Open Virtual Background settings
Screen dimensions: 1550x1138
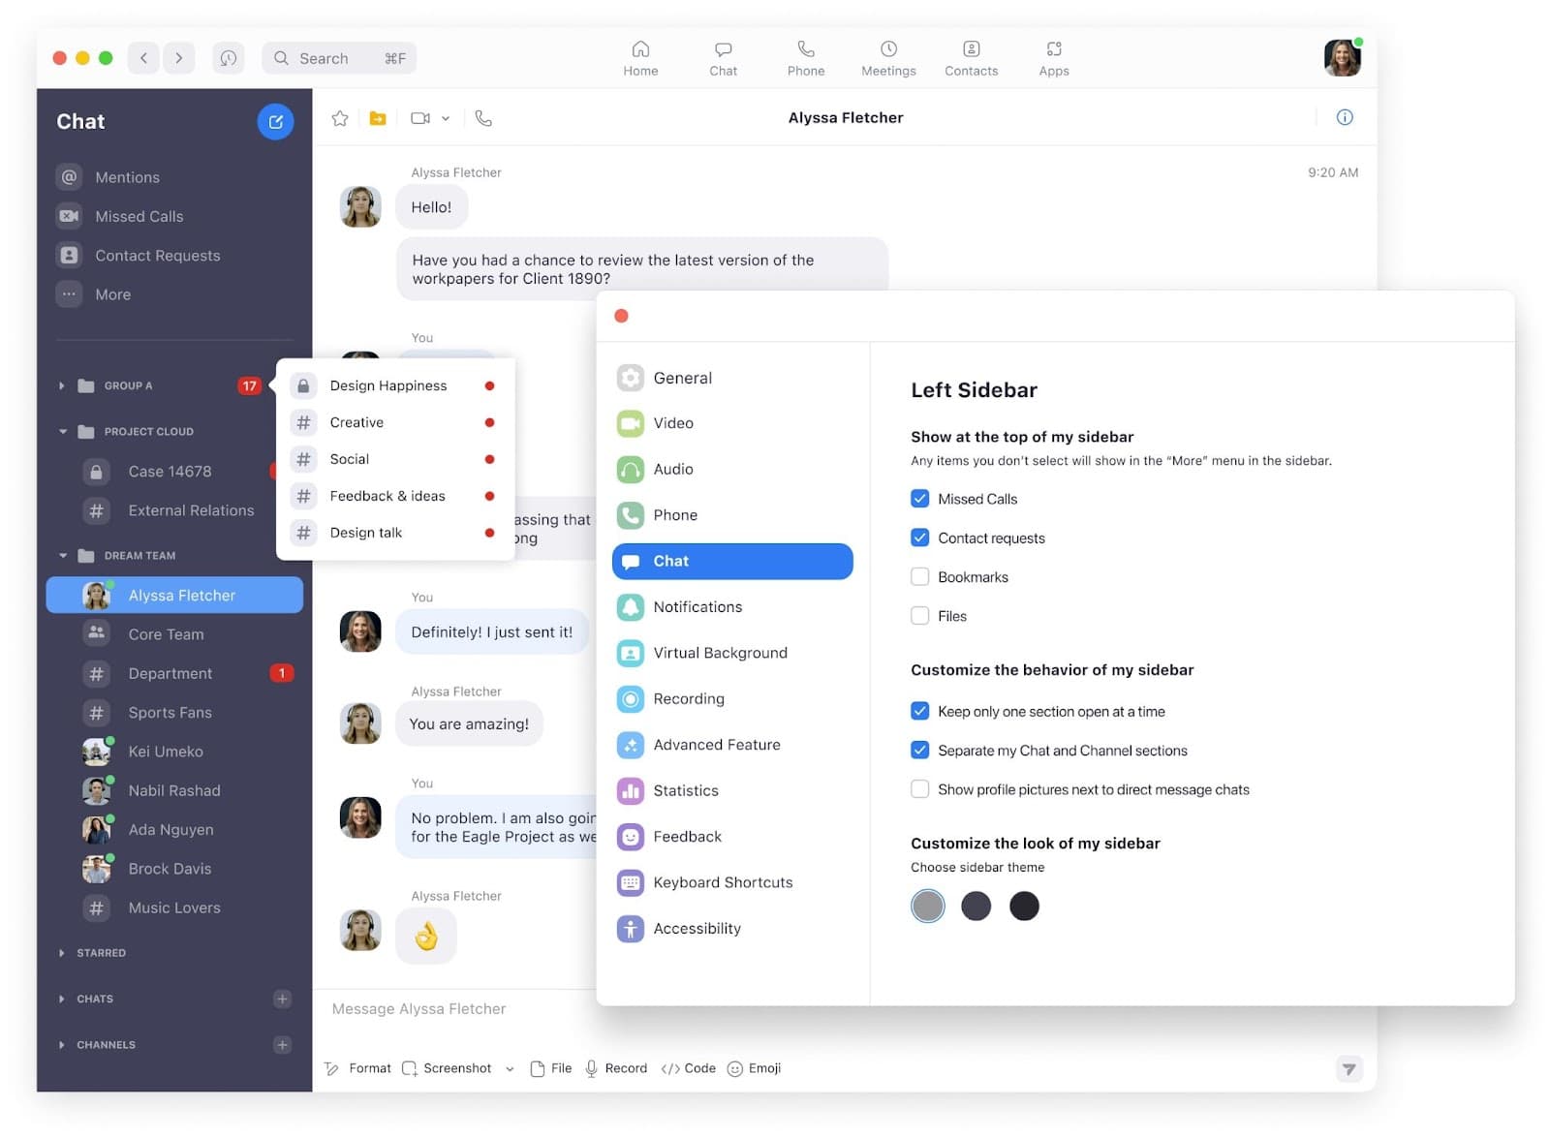tap(720, 653)
